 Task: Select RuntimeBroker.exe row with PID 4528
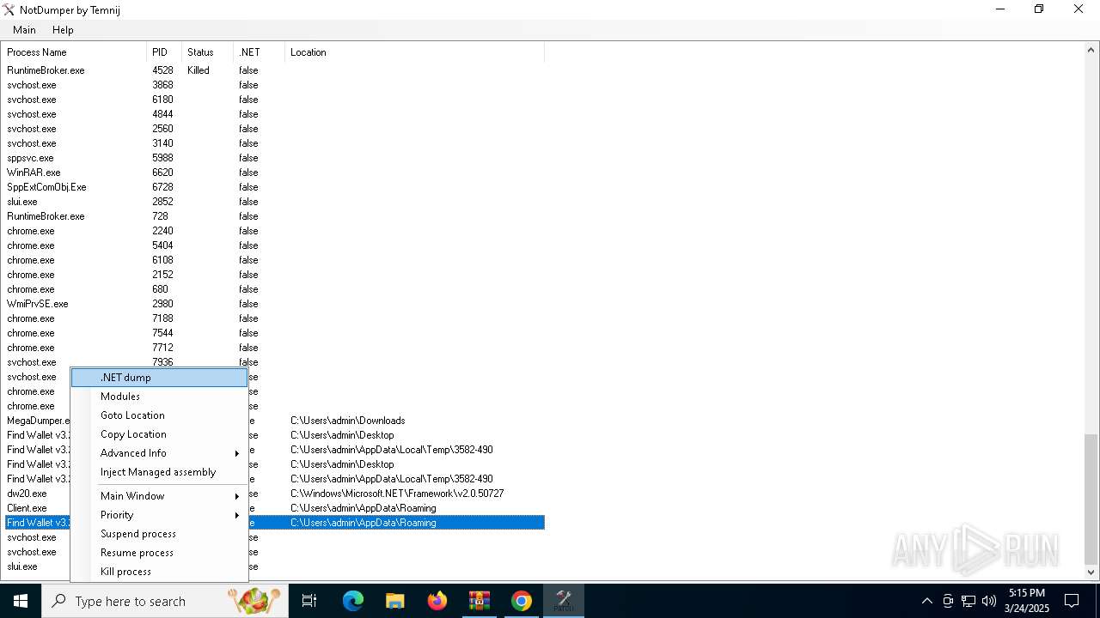[275, 70]
